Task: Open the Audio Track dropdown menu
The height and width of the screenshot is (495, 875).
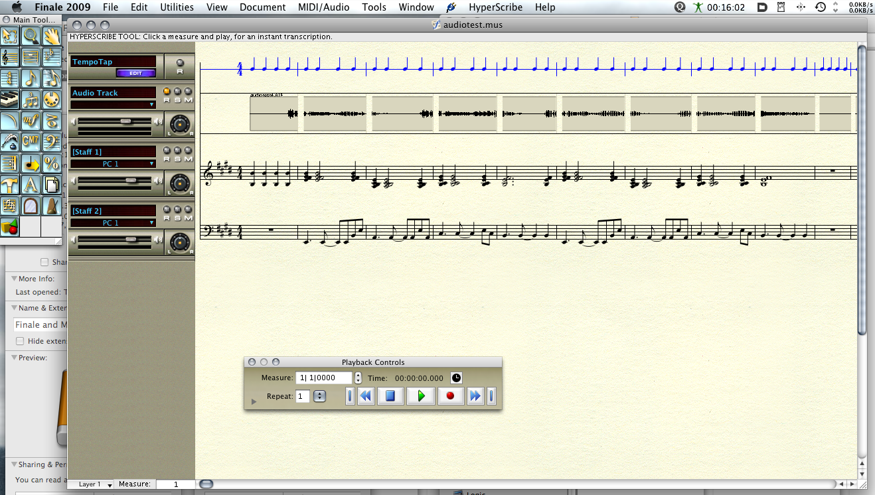Action: pyautogui.click(x=114, y=105)
